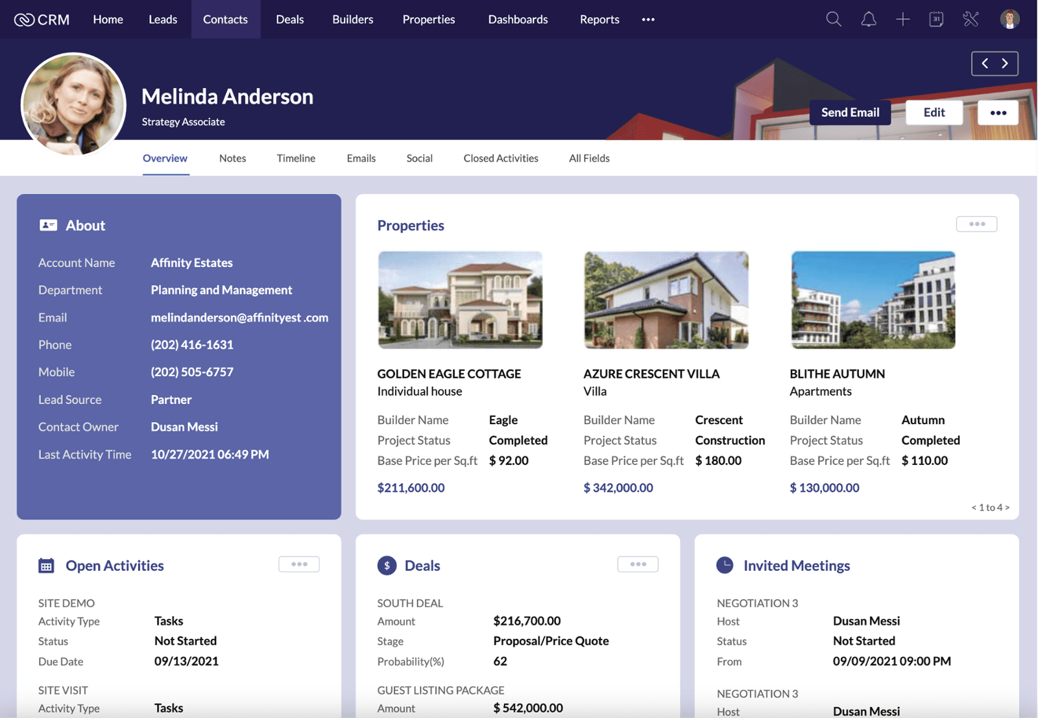Image resolution: width=1038 pixels, height=718 pixels.
Task: Click the plus create-new icon
Action: [902, 19]
